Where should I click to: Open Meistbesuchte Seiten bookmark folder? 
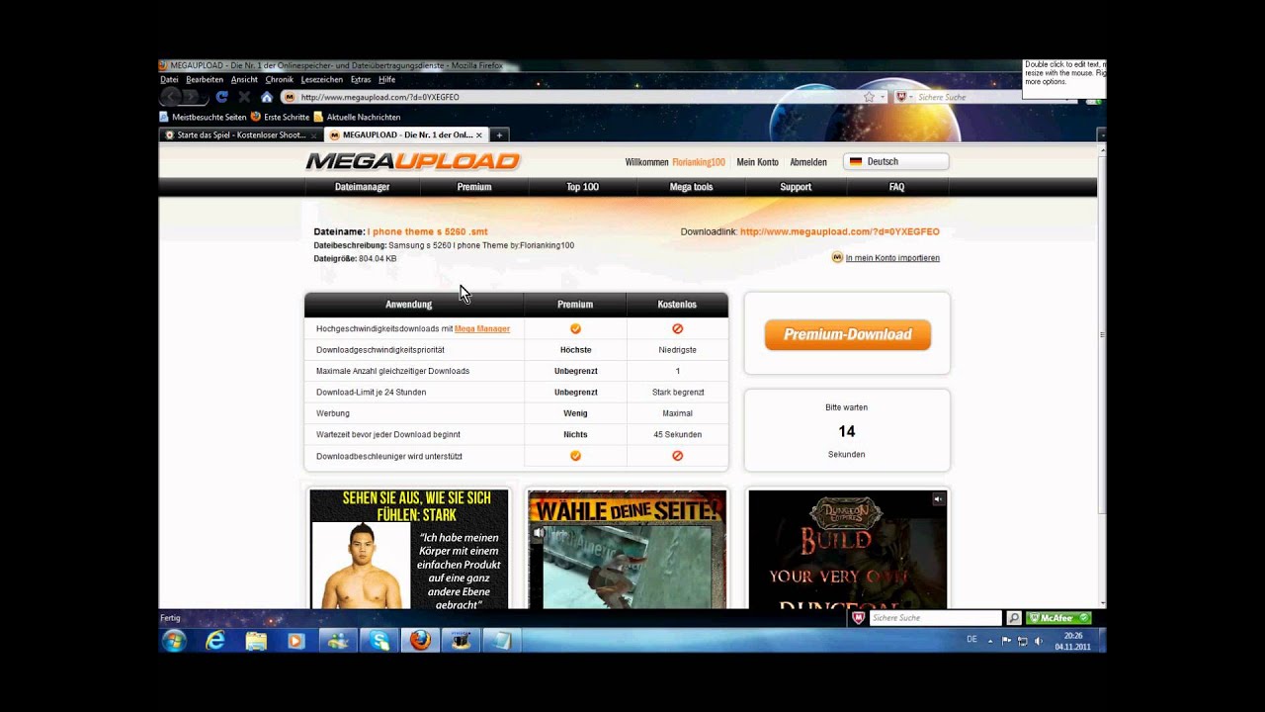pyautogui.click(x=204, y=117)
